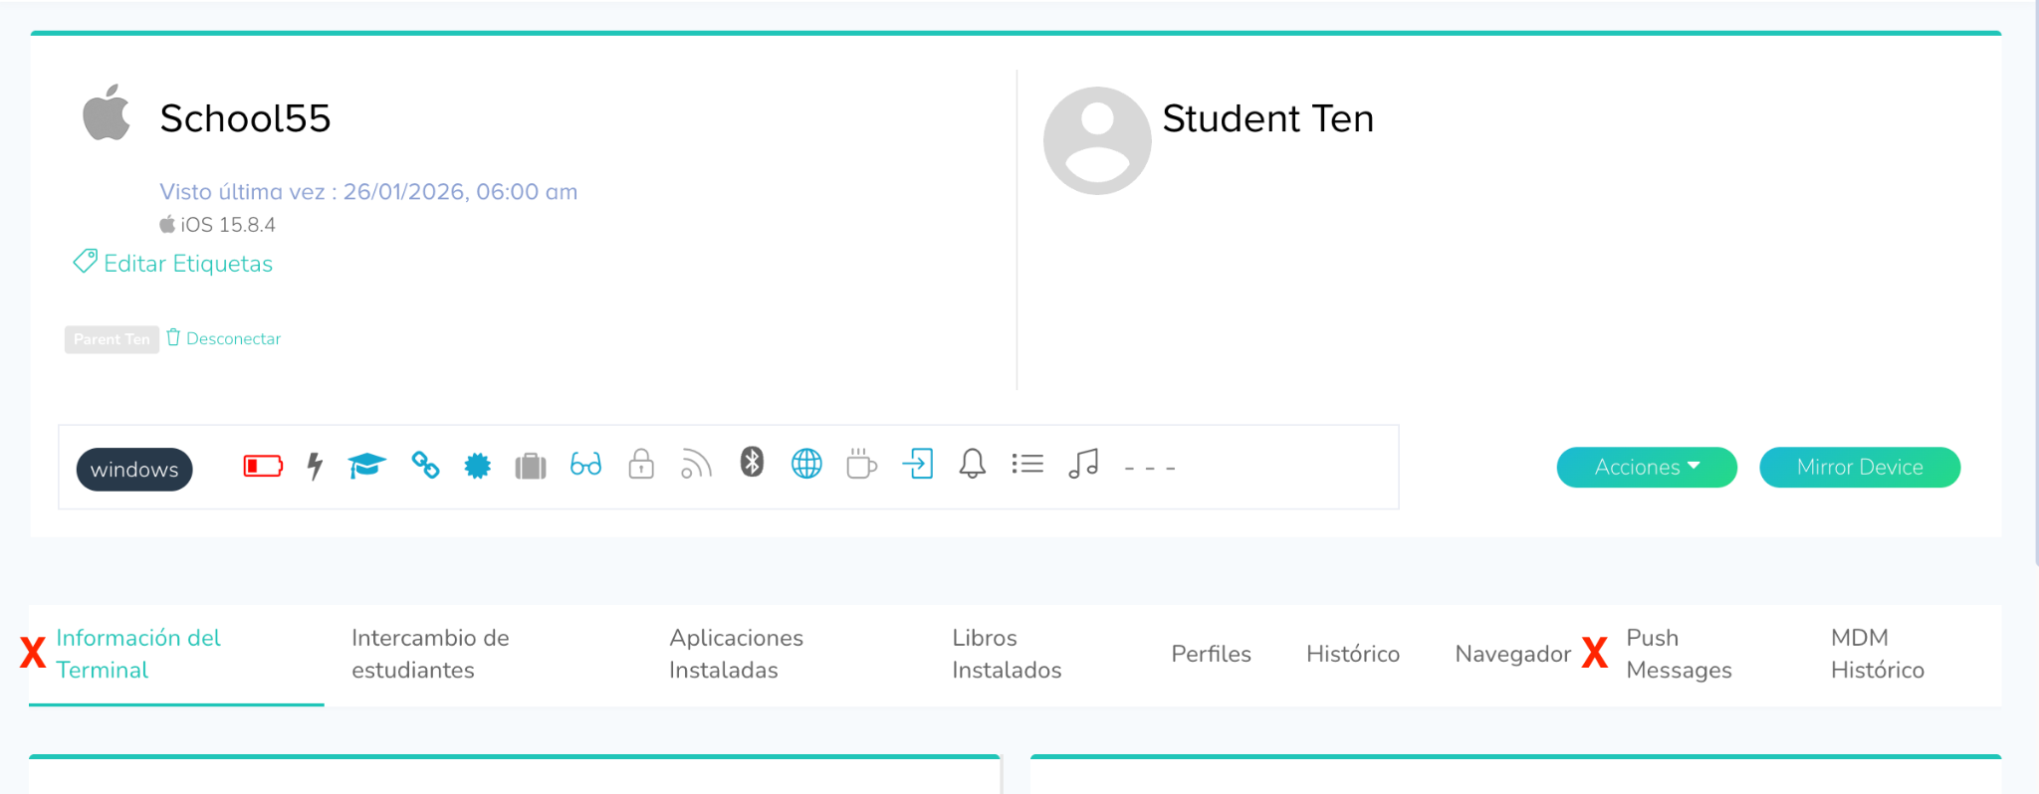
Task: Expand the Acciones dropdown
Action: [x=1646, y=468]
